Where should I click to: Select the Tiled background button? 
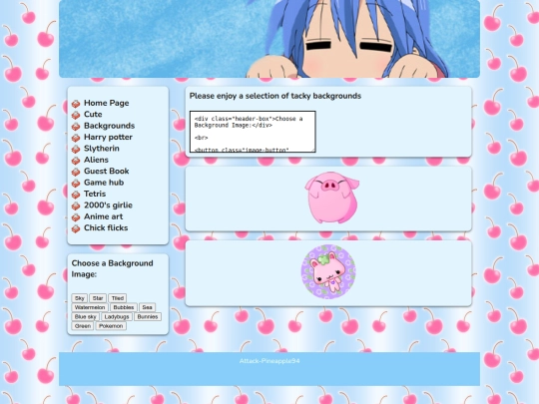117,298
